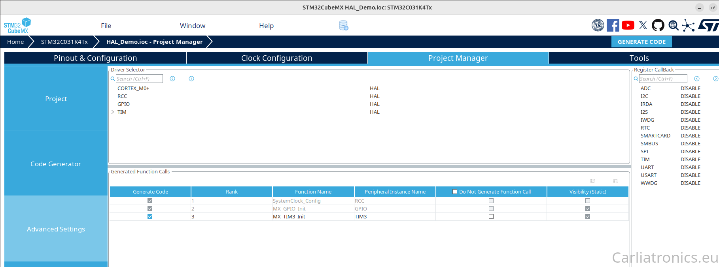Change I2C register callback DISABLE value
The width and height of the screenshot is (719, 267).
691,96
